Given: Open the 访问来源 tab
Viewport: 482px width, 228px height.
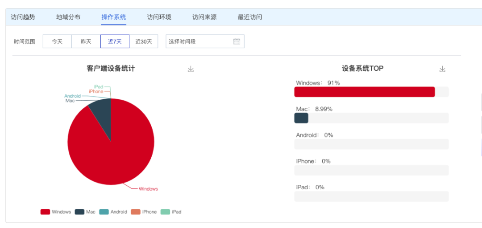Looking at the screenshot, I should (x=204, y=17).
